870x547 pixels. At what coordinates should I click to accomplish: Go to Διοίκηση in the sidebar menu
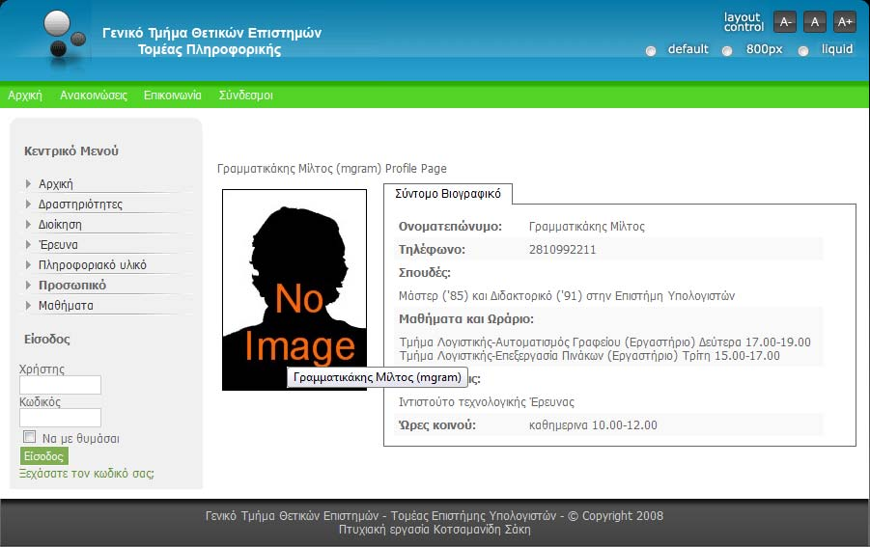(x=60, y=225)
